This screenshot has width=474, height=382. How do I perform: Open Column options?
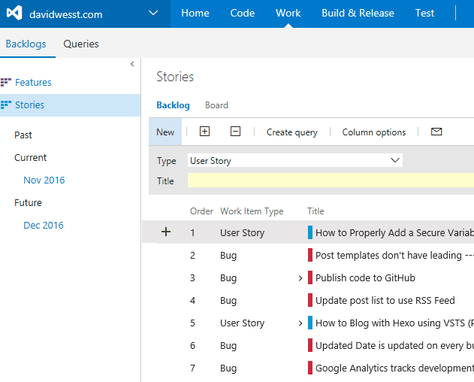[x=374, y=132]
